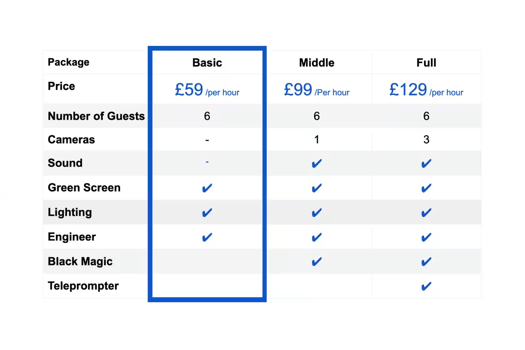Click the £99 per hour price
The image size is (525, 350).
(x=317, y=90)
